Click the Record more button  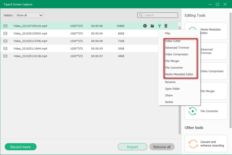[20, 147]
